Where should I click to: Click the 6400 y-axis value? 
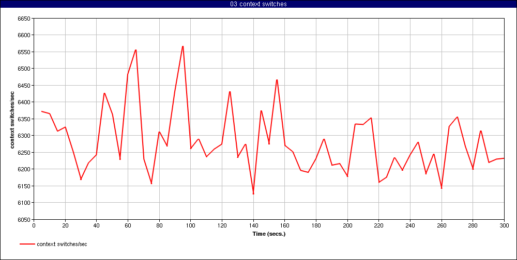[24, 102]
